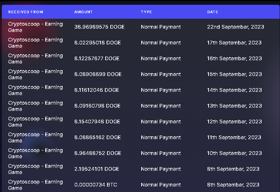The width and height of the screenshot is (280, 192).
Task: Open the 10th September, 2023 date entry
Action: pyautogui.click(x=234, y=153)
